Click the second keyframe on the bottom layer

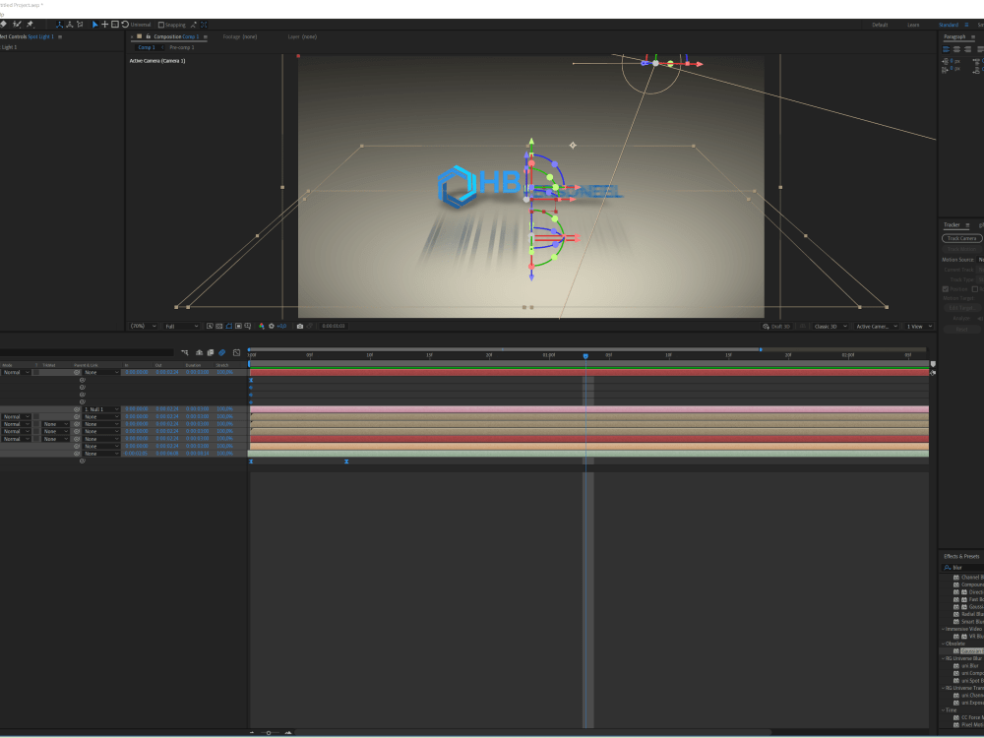coord(346,461)
